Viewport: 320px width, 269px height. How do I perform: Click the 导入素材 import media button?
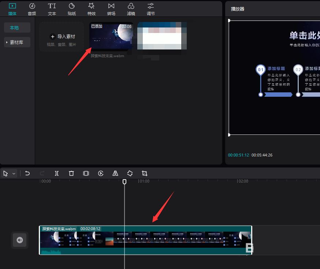point(62,37)
